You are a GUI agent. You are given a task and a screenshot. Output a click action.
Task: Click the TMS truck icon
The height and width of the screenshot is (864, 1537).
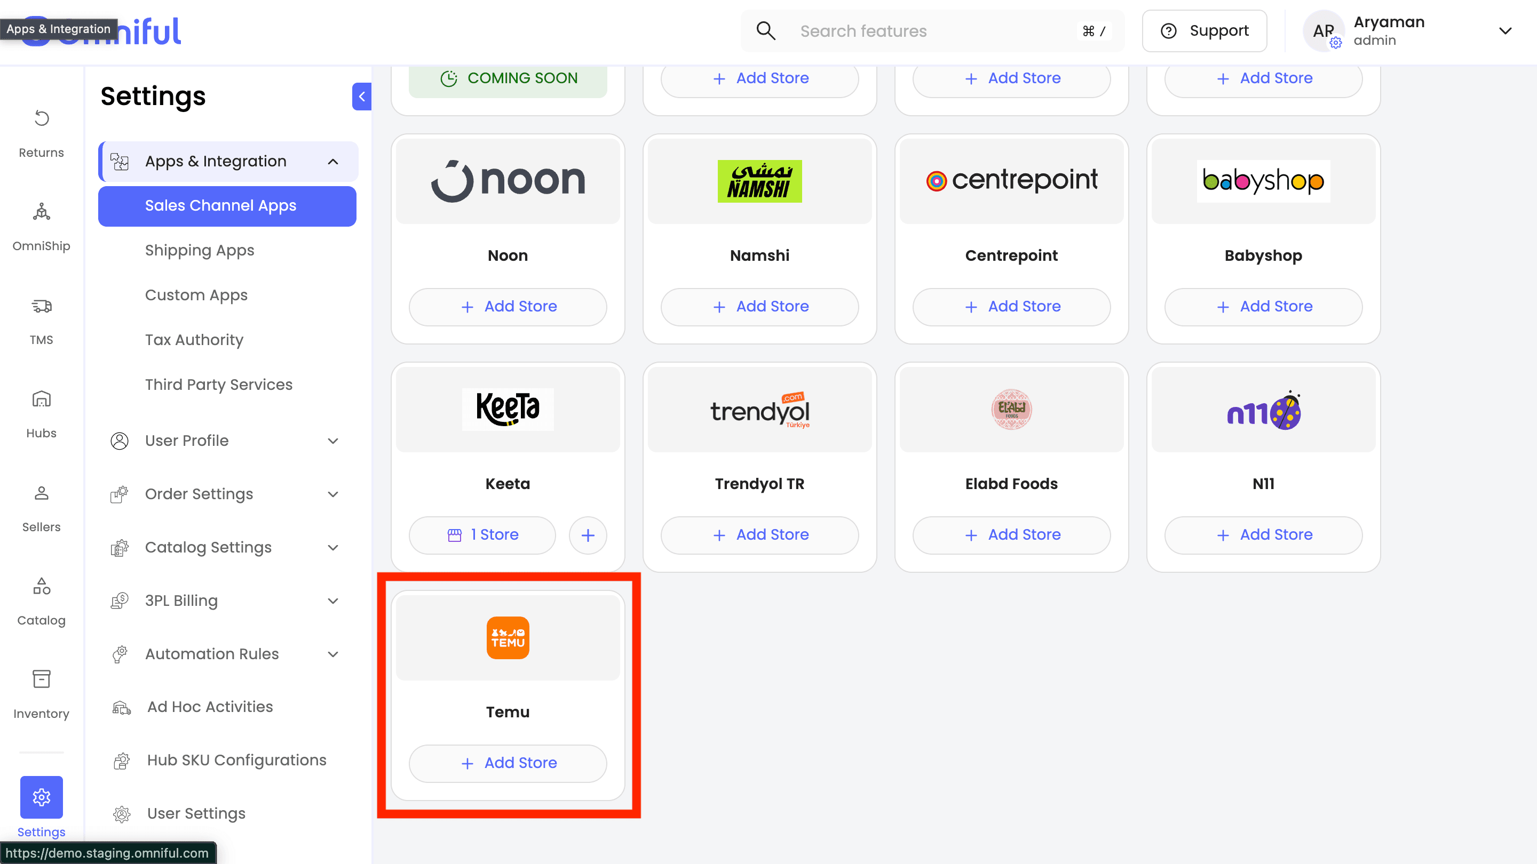click(x=41, y=306)
